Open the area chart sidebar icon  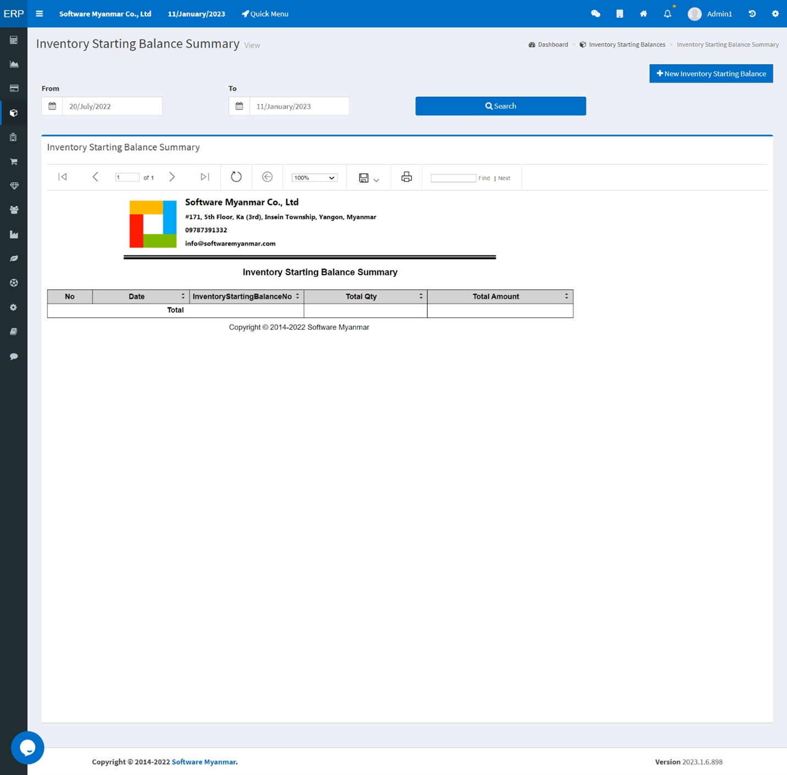[14, 64]
